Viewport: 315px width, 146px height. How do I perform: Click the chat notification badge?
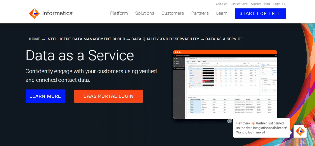click(x=305, y=126)
